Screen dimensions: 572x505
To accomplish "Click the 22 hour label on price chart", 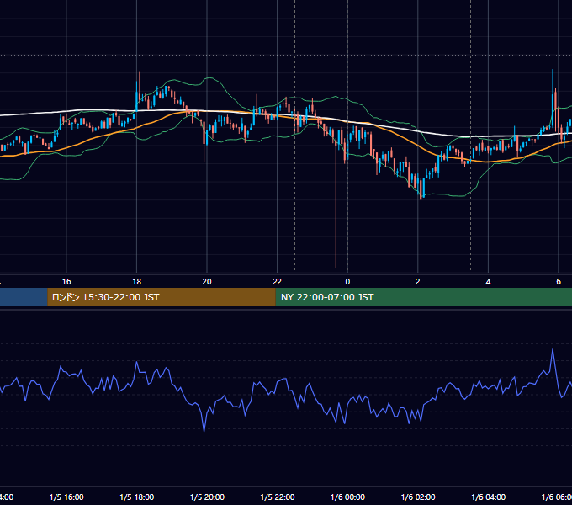I will pos(278,282).
